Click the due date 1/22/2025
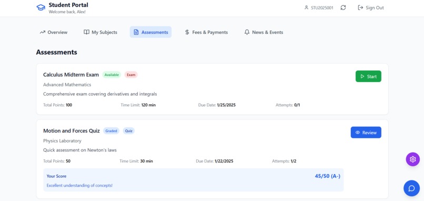 tap(224, 161)
